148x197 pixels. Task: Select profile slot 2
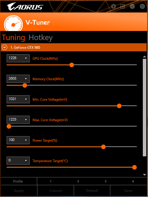78,181
